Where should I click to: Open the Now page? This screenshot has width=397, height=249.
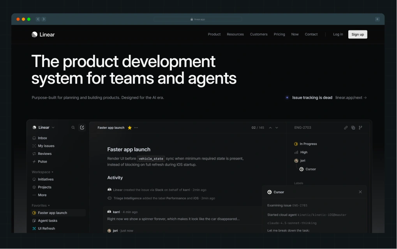coord(295,34)
